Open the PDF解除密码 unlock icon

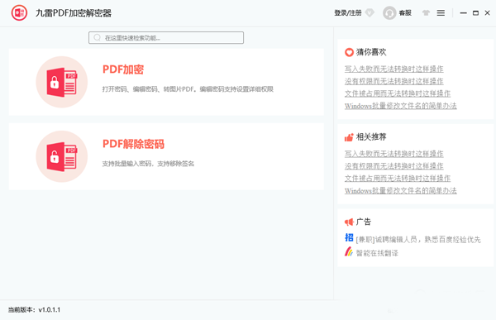point(62,156)
